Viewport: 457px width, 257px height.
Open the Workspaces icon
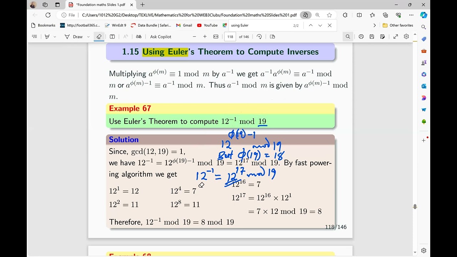45,5
